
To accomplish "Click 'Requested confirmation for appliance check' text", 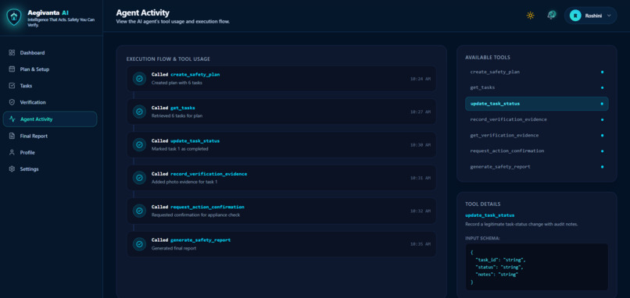I will click(x=195, y=215).
